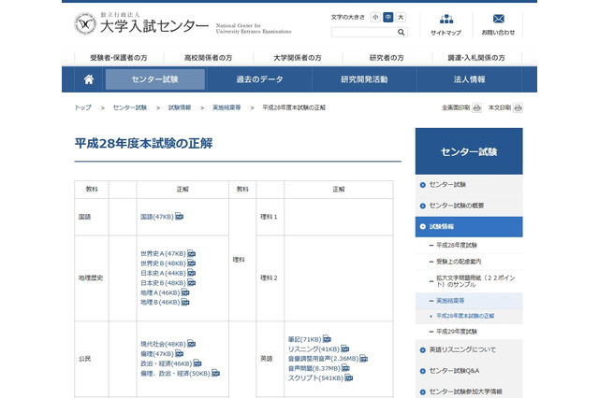Go to 実施結果等 breadcrumb link
The height and width of the screenshot is (398, 599).
tap(226, 107)
